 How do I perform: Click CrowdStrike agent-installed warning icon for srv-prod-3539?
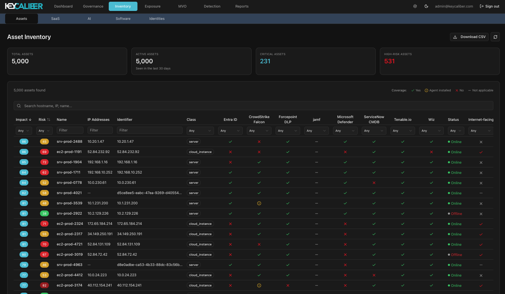click(259, 203)
